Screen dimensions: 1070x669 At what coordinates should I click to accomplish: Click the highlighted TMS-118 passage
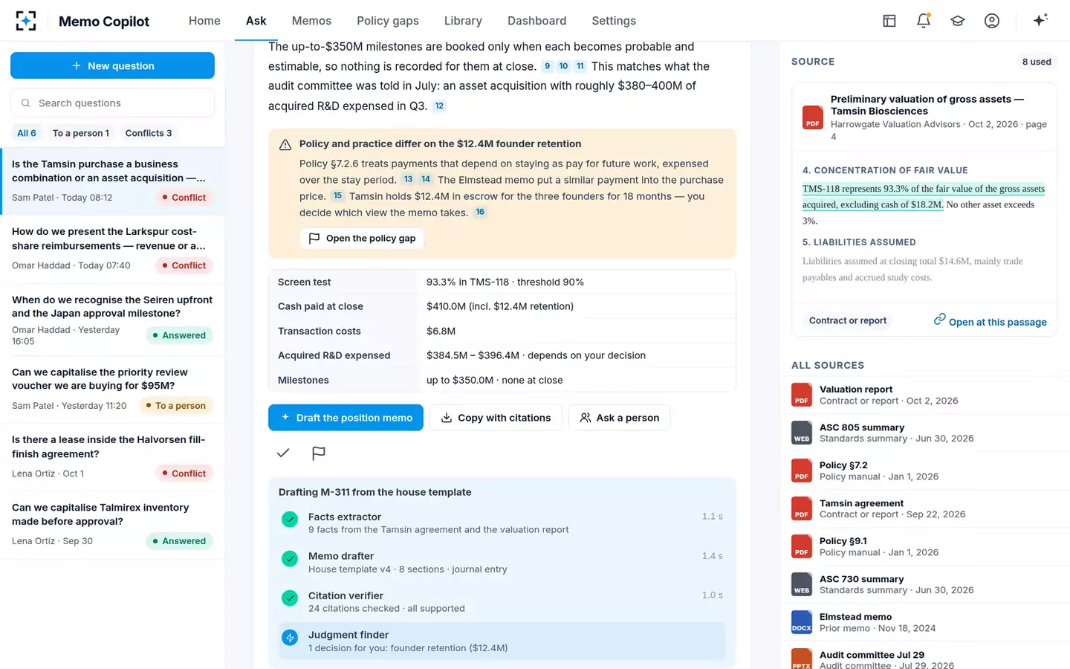coord(924,196)
